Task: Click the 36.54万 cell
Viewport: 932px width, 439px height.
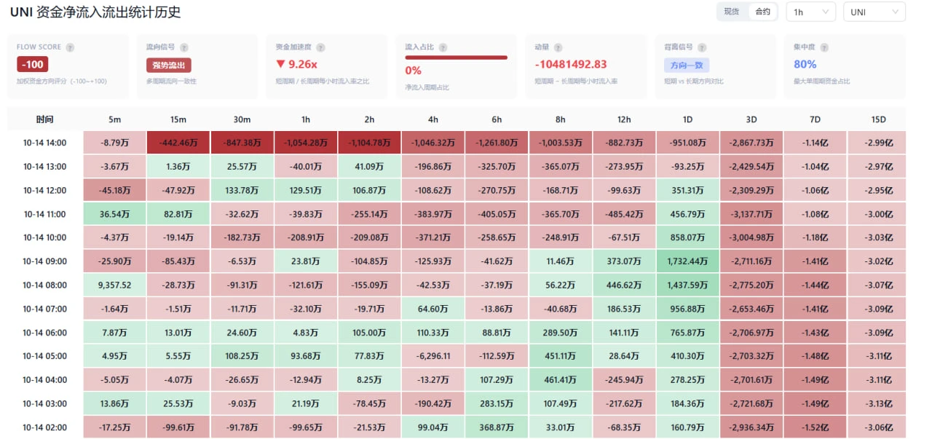Action: pos(115,214)
